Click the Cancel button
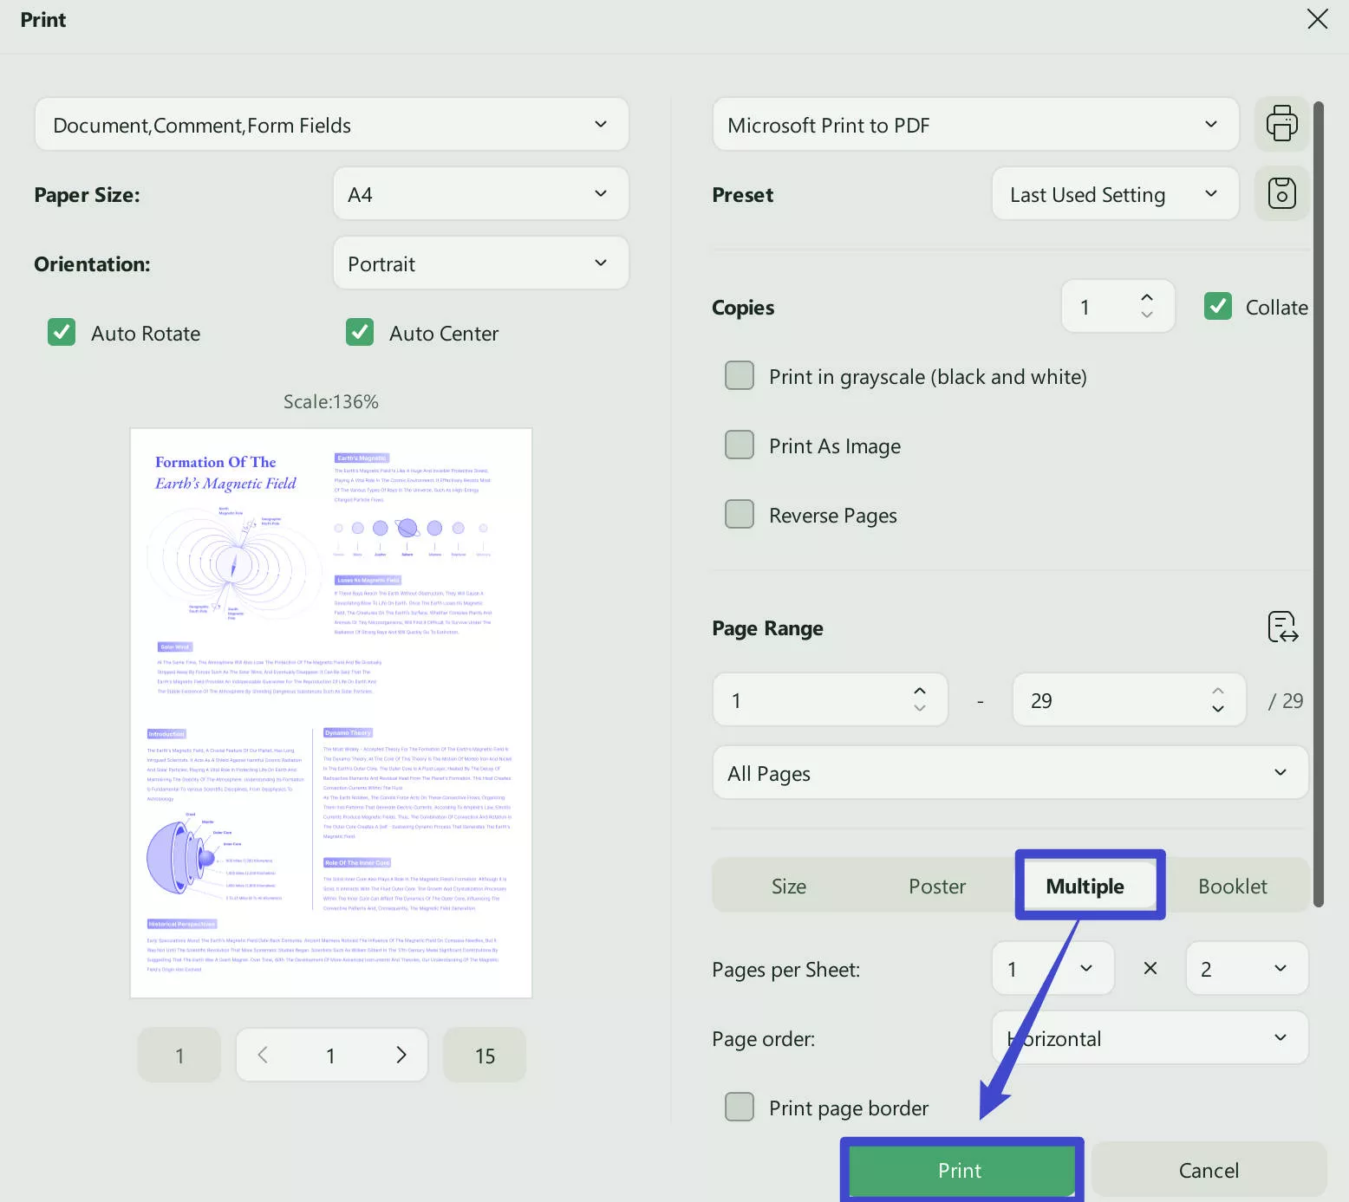The width and height of the screenshot is (1349, 1202). click(1209, 1170)
